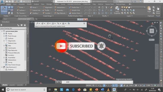Image resolution: width=163 pixels, height=92 pixels.
Task: Switch to the Survey ribbon tab
Action: pyautogui.click(x=63, y=4)
